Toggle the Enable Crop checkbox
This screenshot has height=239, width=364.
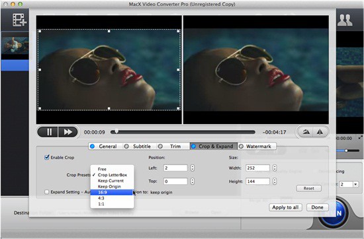[x=47, y=157]
